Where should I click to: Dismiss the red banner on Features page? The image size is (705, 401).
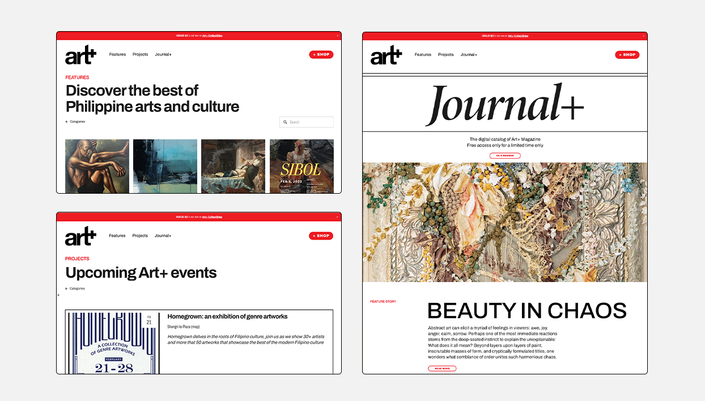[x=337, y=36]
